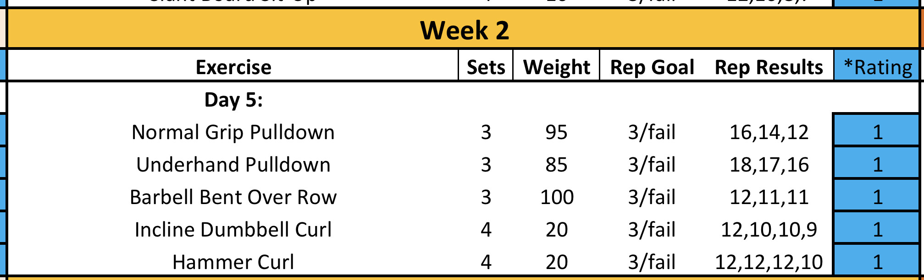Click the Exercise column header
This screenshot has height=280, width=924.
(x=233, y=67)
